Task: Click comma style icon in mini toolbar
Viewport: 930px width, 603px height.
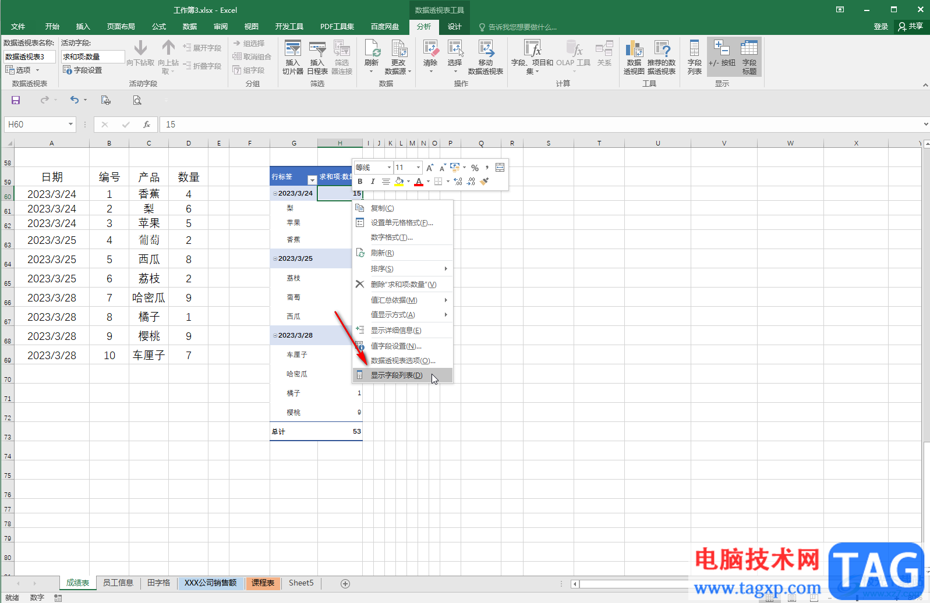Action: coord(487,168)
